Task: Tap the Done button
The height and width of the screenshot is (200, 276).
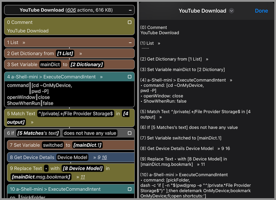Action: 261,11
